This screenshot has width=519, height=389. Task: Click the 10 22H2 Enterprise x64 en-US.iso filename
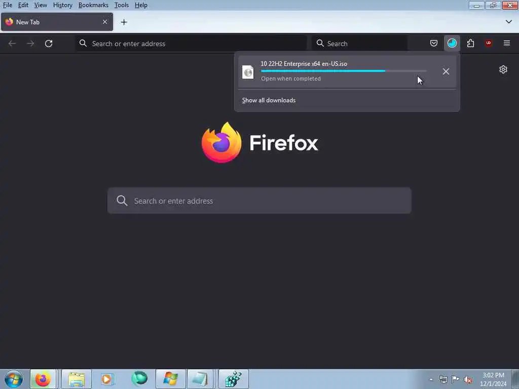point(304,63)
